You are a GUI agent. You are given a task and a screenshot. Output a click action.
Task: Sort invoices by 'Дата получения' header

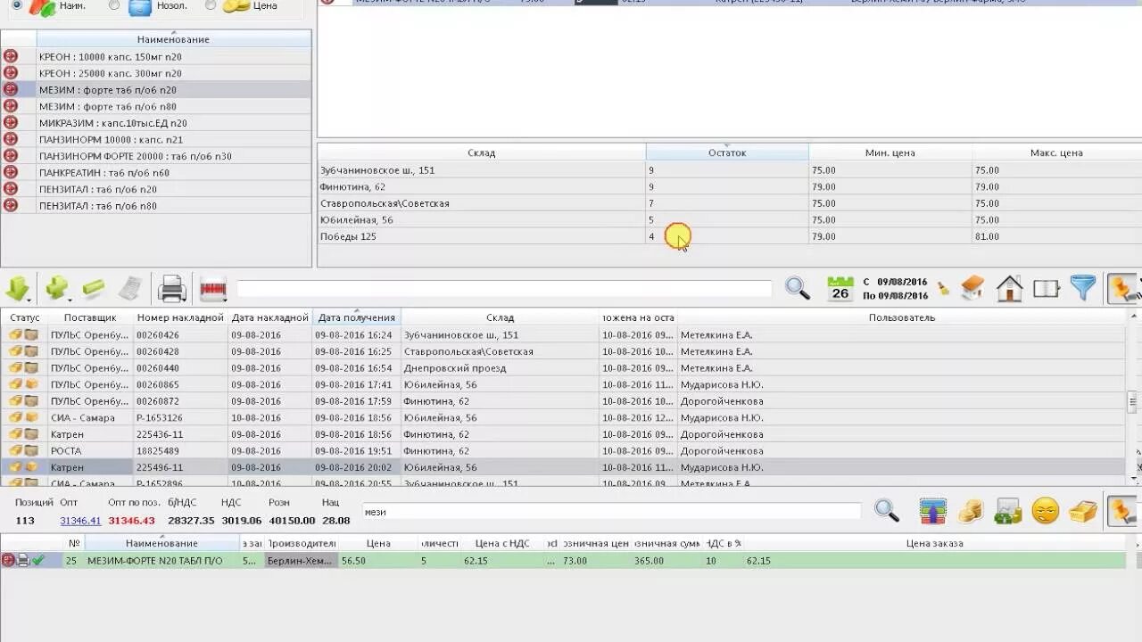357,317
